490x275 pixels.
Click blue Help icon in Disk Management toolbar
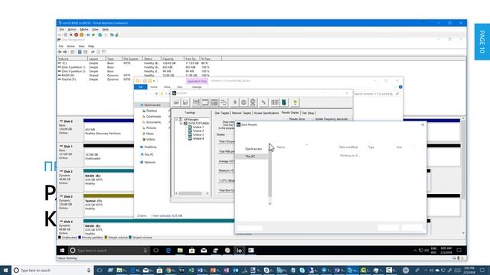[x=80, y=52]
